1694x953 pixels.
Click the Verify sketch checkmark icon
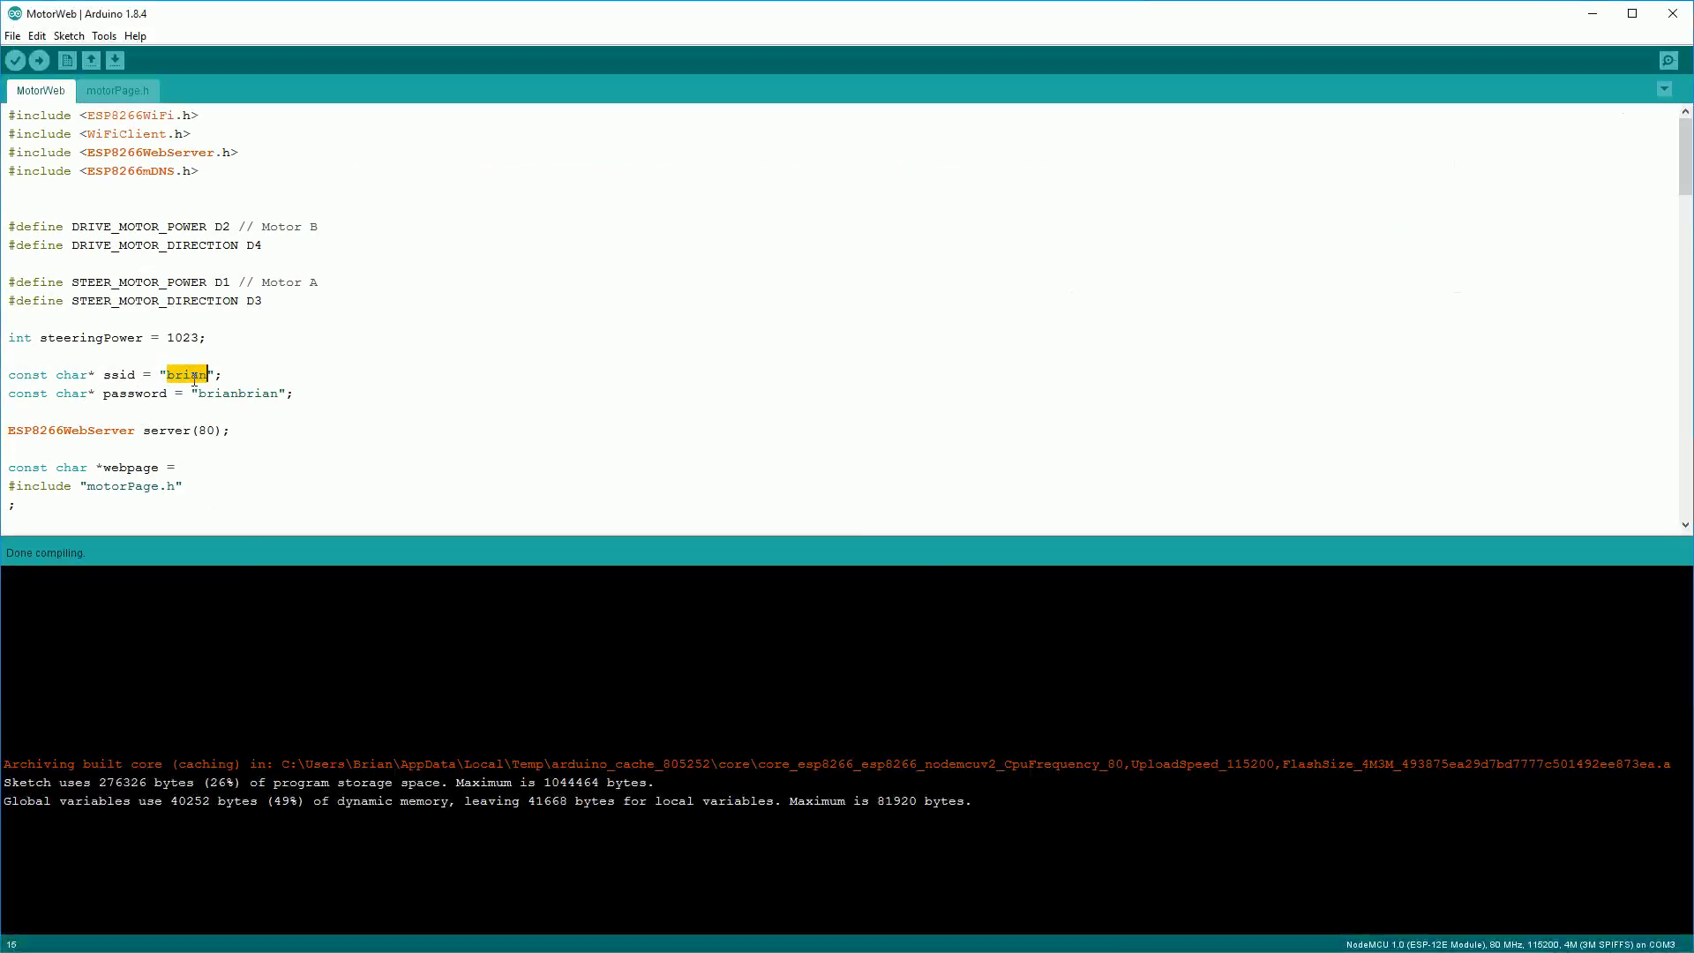coord(15,60)
